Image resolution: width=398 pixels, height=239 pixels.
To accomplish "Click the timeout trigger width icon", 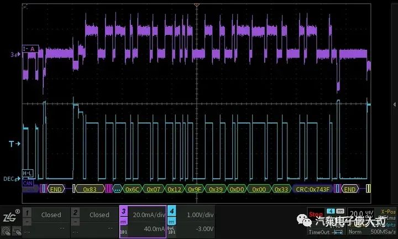I will (x=338, y=232).
